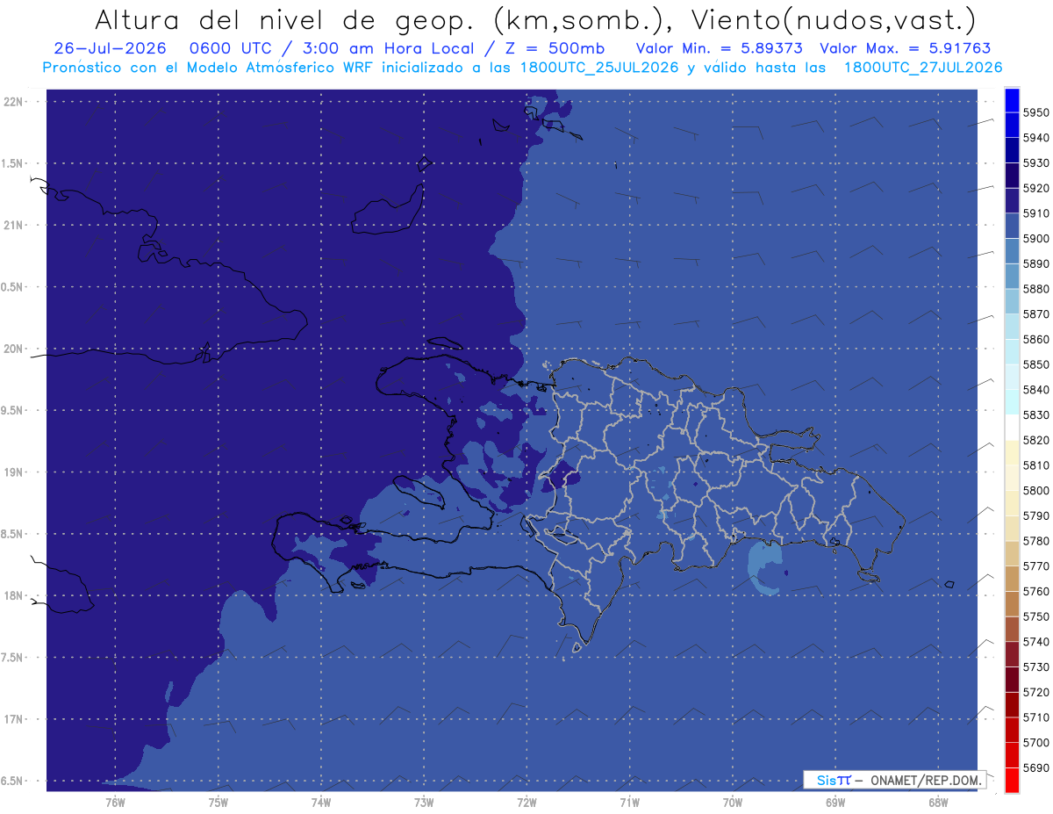The height and width of the screenshot is (814, 1053).
Task: Click the 5920 value on color legend
Action: (1036, 188)
